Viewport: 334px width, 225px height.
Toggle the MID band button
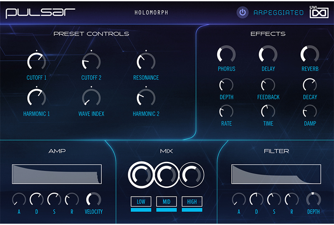[166, 201]
